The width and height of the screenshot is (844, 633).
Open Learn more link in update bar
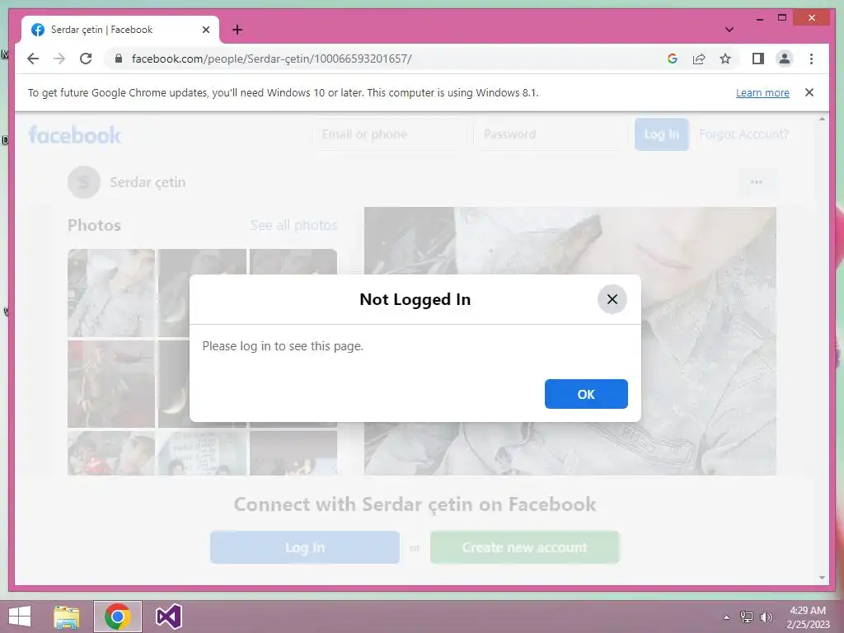coord(762,92)
